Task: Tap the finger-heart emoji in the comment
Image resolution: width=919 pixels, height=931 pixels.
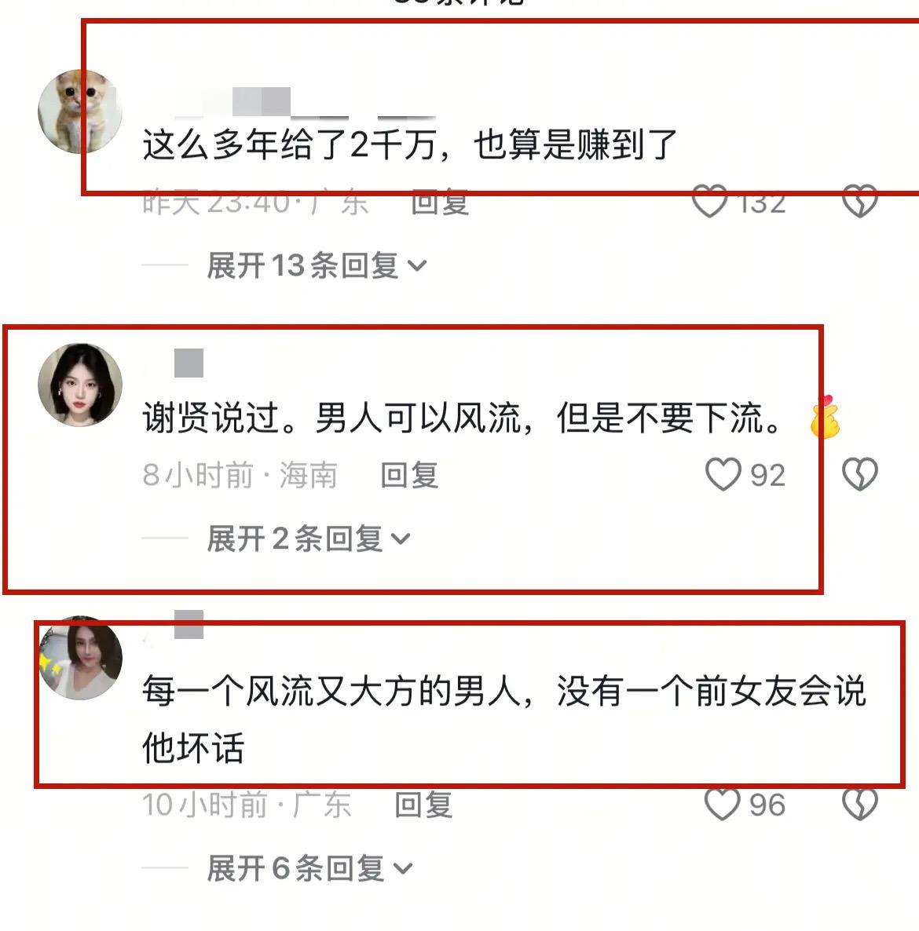Action: point(825,417)
